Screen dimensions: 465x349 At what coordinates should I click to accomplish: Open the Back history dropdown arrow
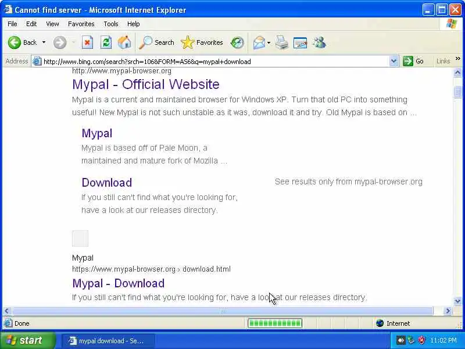click(44, 42)
